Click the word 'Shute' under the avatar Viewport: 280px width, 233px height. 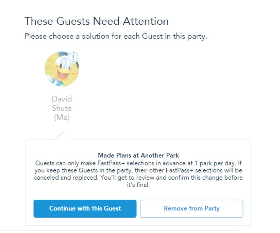pyautogui.click(x=62, y=108)
